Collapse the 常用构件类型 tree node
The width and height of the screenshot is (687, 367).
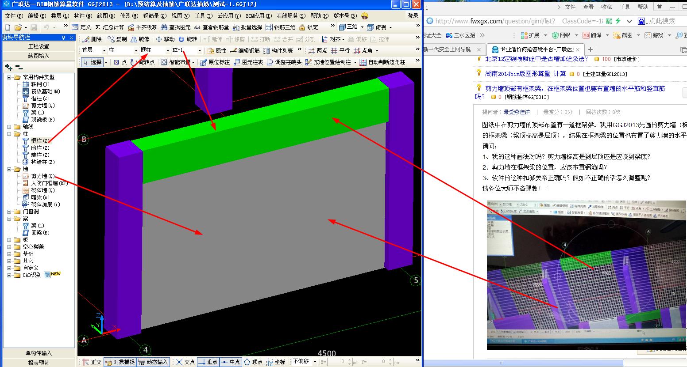[9, 77]
